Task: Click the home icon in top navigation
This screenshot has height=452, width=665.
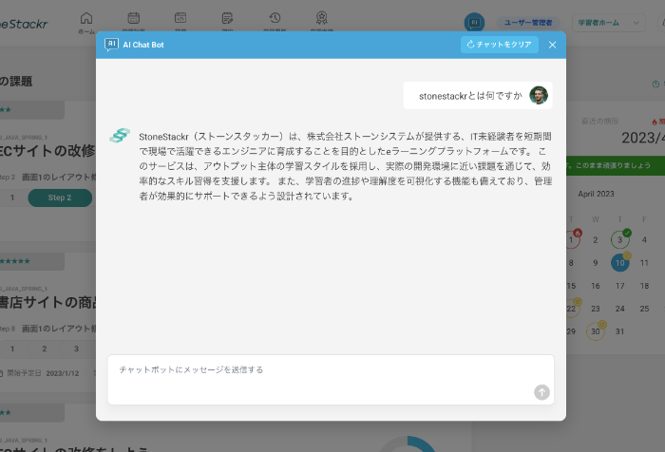Action: (x=86, y=18)
